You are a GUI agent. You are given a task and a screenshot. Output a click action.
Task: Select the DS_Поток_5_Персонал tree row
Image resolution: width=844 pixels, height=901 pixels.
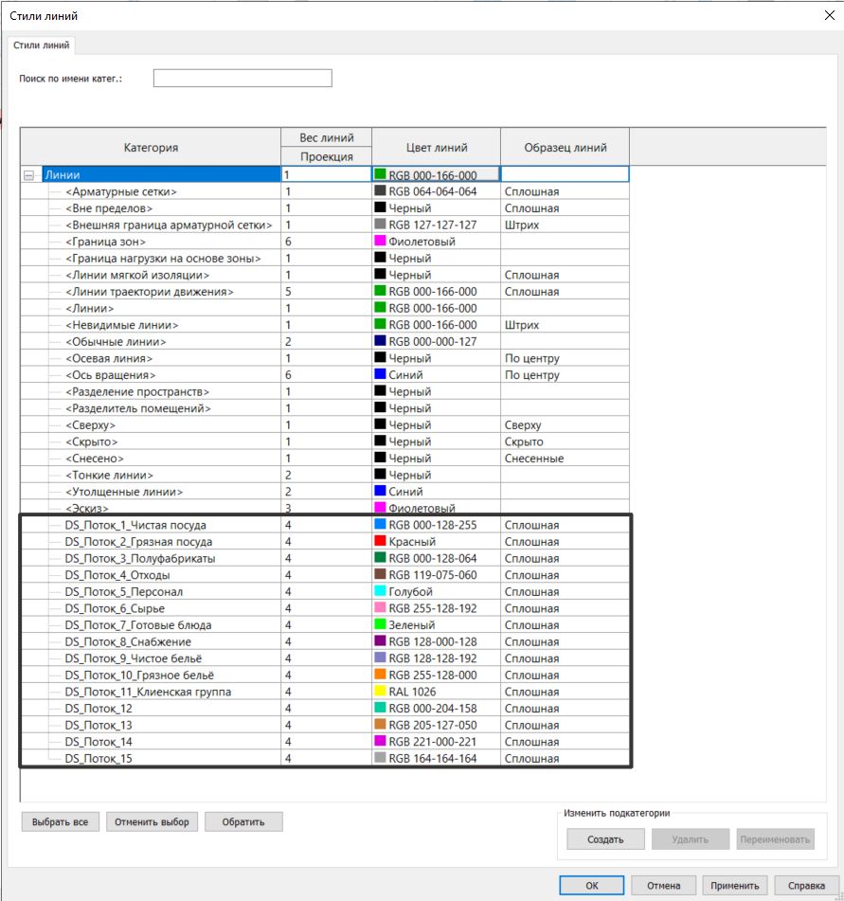123,592
